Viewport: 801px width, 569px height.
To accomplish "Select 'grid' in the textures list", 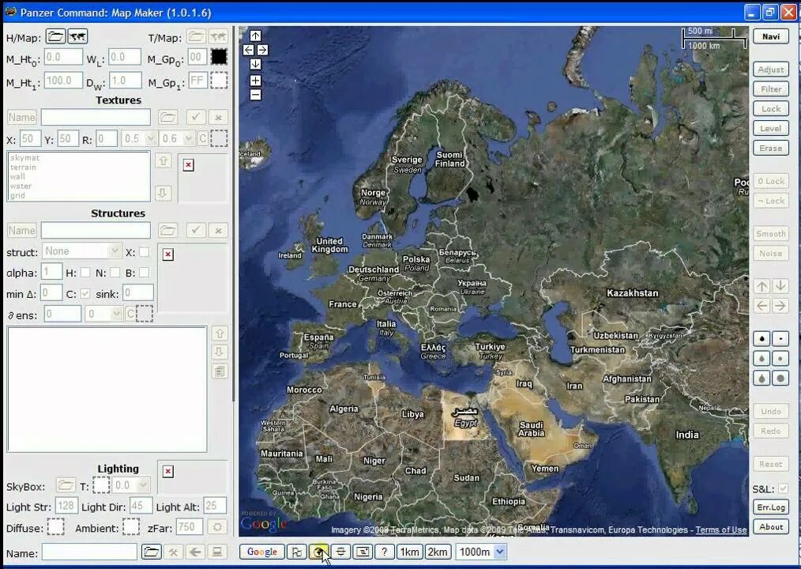I will [17, 195].
